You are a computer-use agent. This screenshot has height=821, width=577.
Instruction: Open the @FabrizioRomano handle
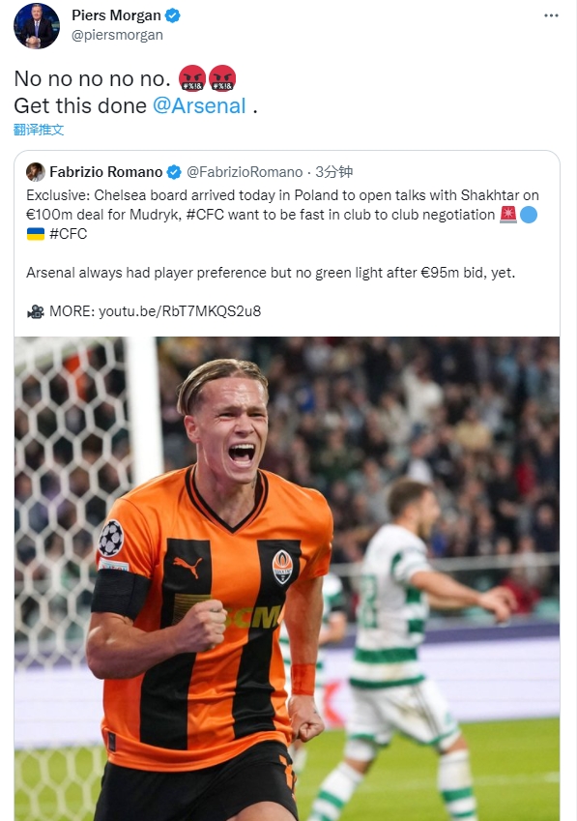click(x=245, y=172)
